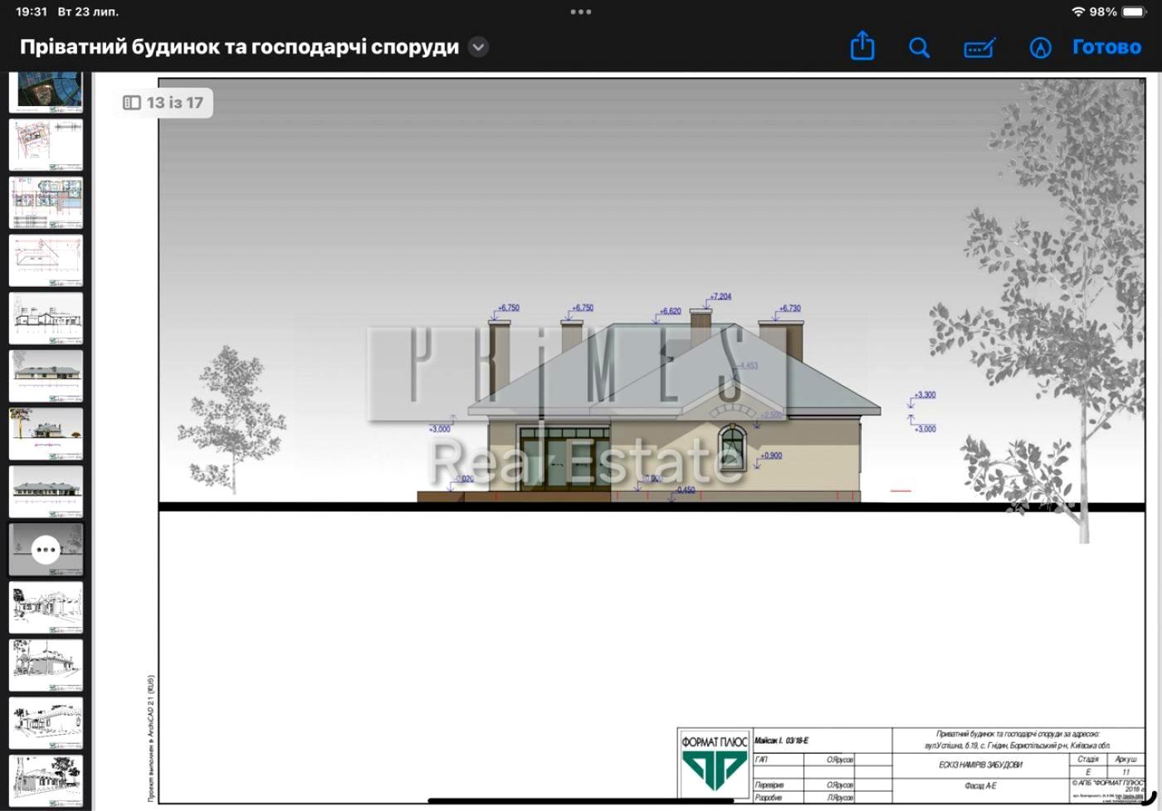The image size is (1162, 811).
Task: Open search with the magnifying glass icon
Action: pos(919,47)
